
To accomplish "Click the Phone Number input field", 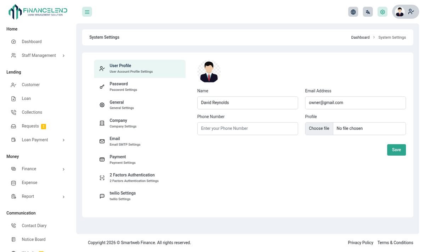I will pyautogui.click(x=248, y=129).
